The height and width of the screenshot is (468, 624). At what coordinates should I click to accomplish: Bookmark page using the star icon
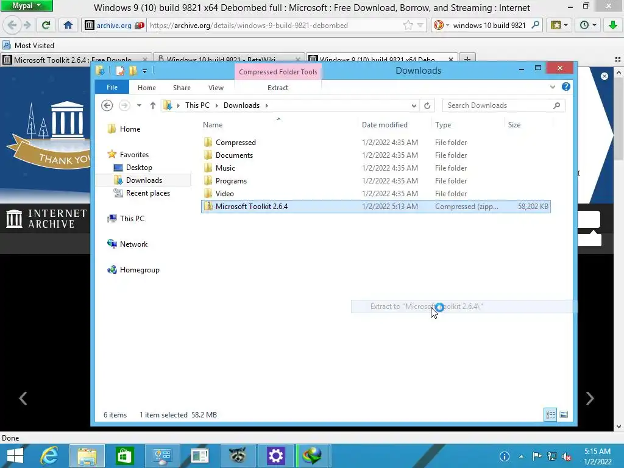point(408,26)
